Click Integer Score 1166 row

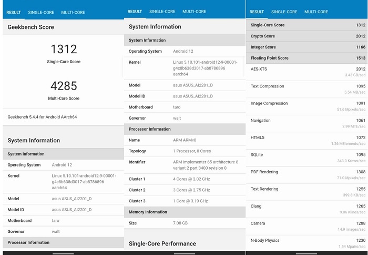pyautogui.click(x=306, y=47)
